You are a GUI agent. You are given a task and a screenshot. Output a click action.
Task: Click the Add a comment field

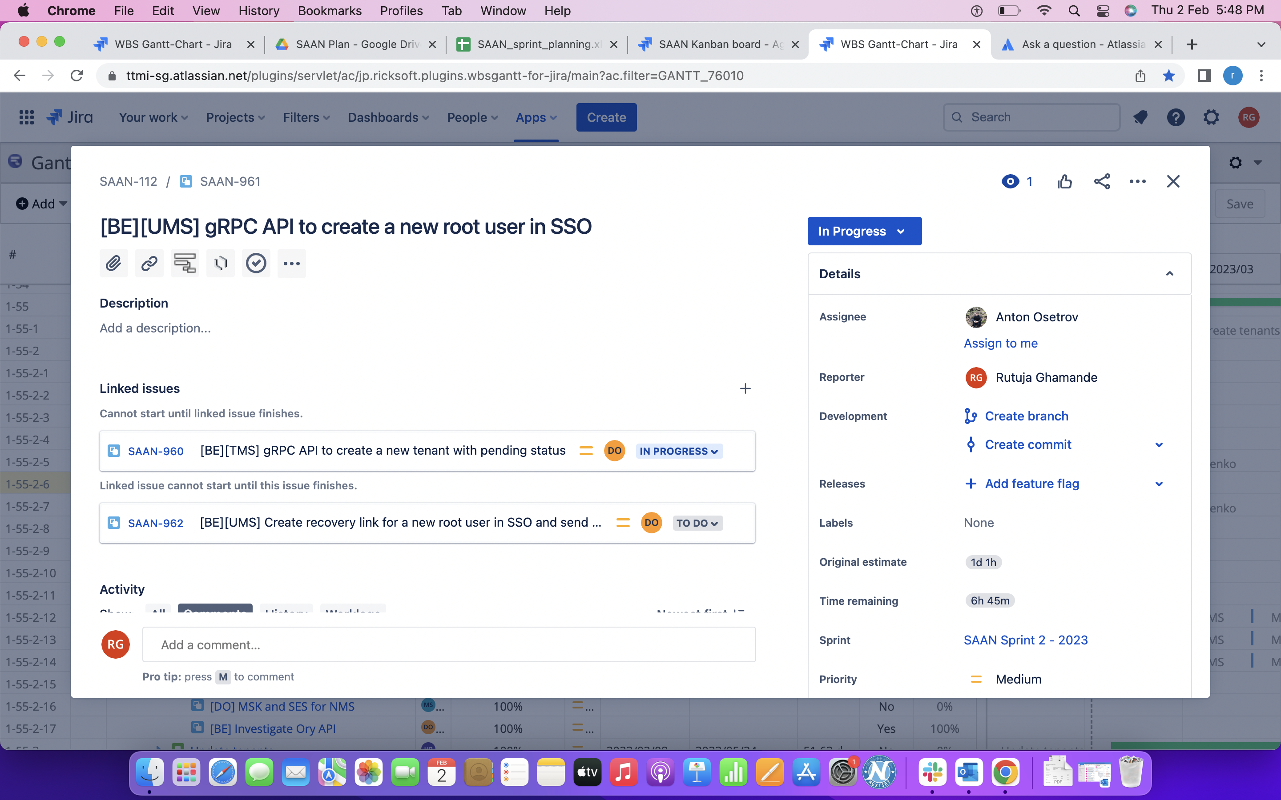pyautogui.click(x=449, y=645)
